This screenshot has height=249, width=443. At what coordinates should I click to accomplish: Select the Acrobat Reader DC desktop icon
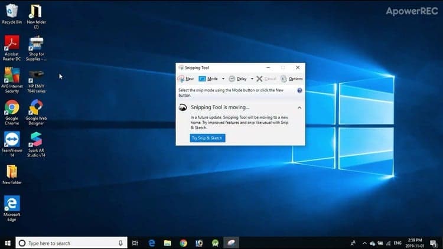tap(12, 48)
